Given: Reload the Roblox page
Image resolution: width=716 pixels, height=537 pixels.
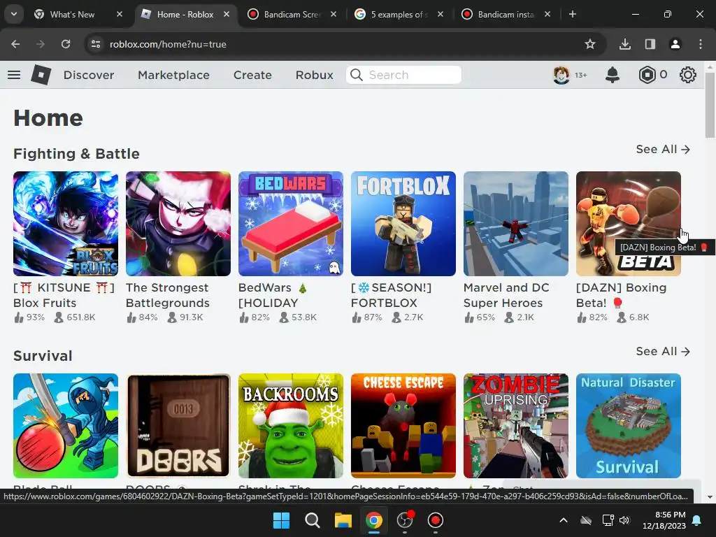Looking at the screenshot, I should [66, 44].
